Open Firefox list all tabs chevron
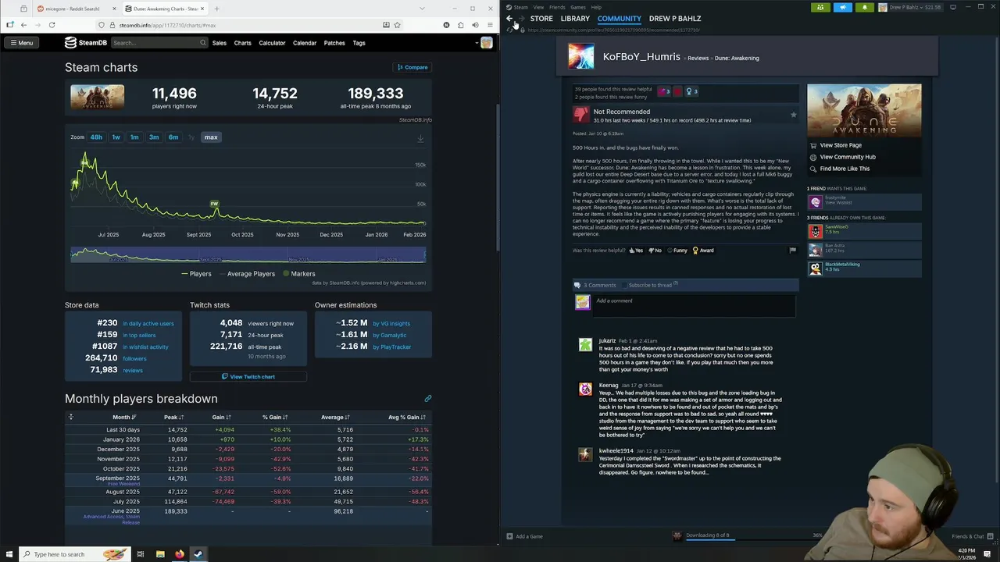Screen dimensions: 1000x562 [x=422, y=9]
